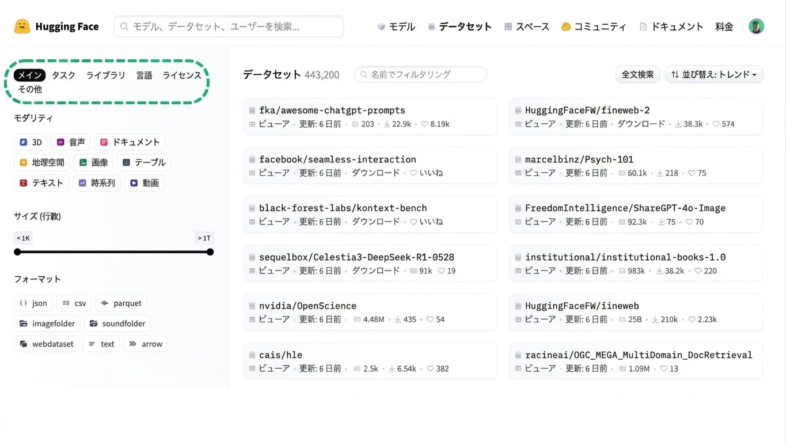This screenshot has width=786, height=442.
Task: Open the ドキュメント navigation link
Action: tap(671, 26)
